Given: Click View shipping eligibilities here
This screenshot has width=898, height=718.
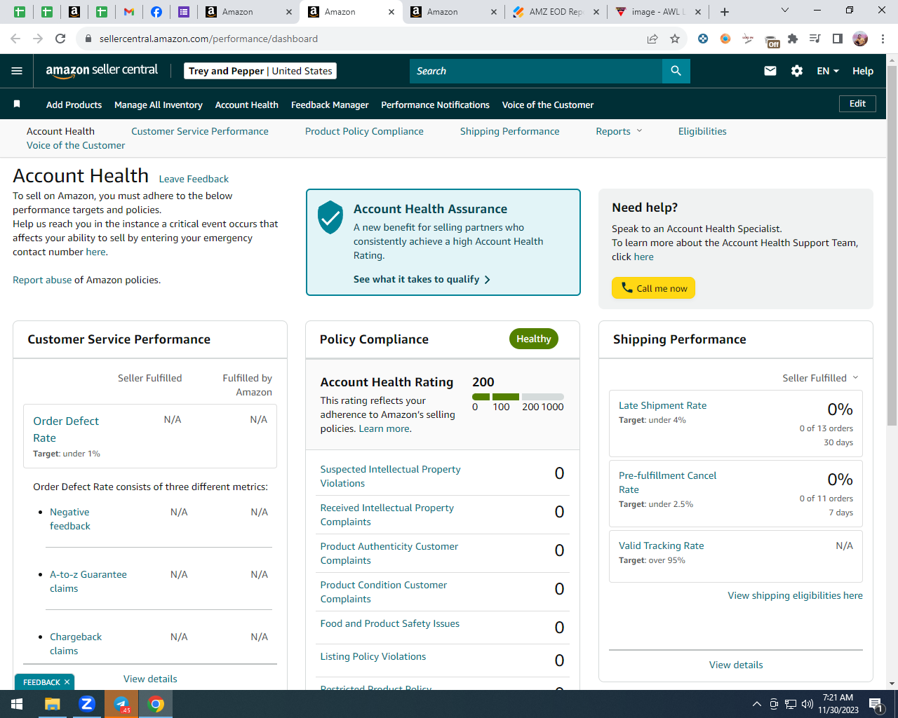Looking at the screenshot, I should tap(795, 595).
